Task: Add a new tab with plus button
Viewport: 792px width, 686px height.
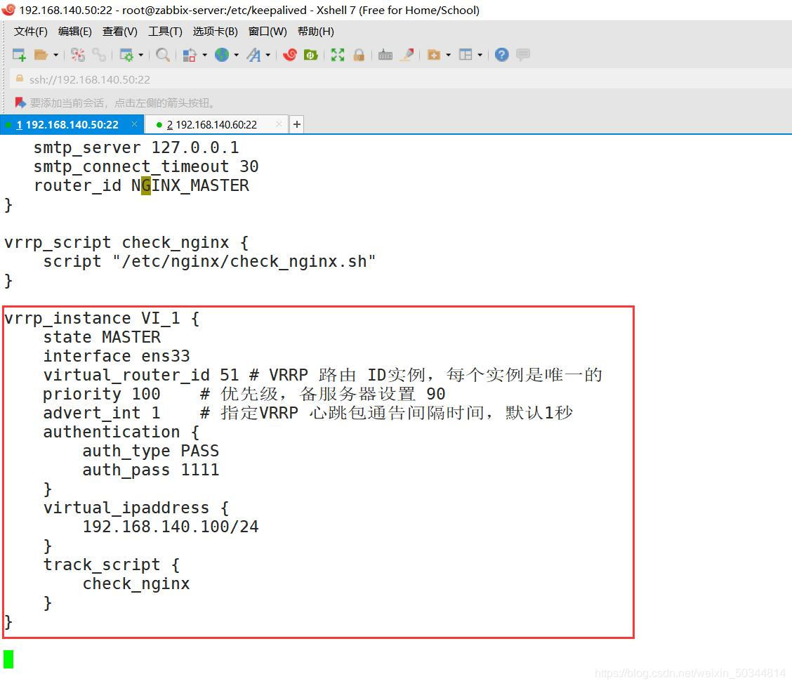Action: (x=297, y=124)
